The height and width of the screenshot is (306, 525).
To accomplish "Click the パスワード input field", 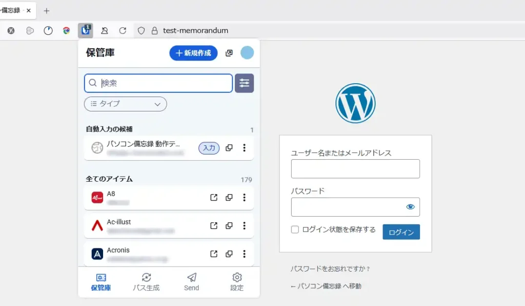I will pos(355,207).
